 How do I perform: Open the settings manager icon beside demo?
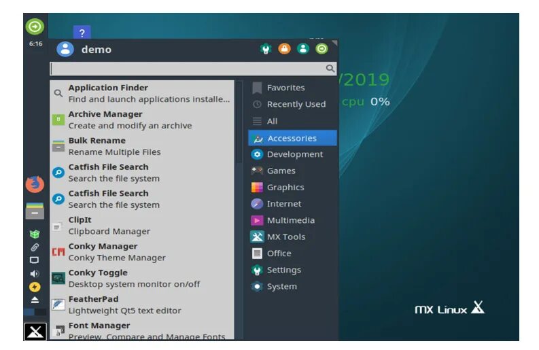[x=266, y=49]
